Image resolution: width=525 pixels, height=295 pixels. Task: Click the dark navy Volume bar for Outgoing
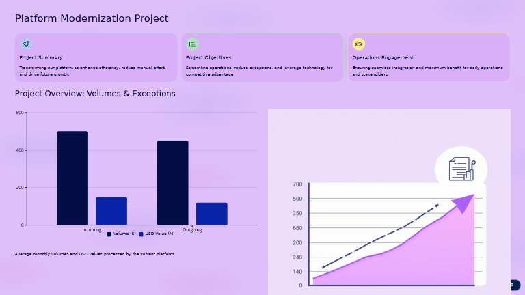172,182
